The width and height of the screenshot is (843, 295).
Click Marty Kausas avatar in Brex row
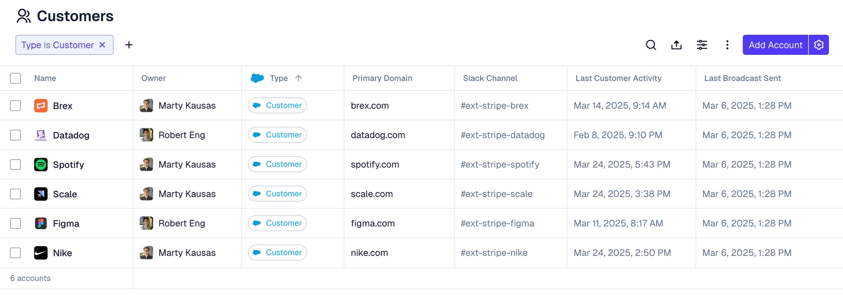click(x=146, y=106)
